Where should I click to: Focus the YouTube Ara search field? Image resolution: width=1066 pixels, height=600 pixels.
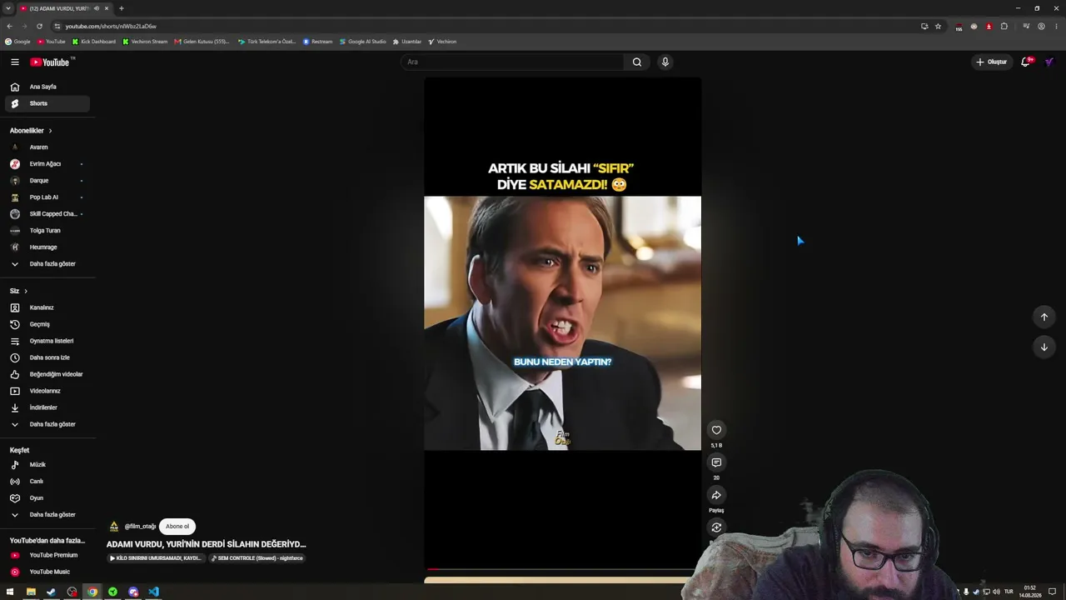click(512, 62)
